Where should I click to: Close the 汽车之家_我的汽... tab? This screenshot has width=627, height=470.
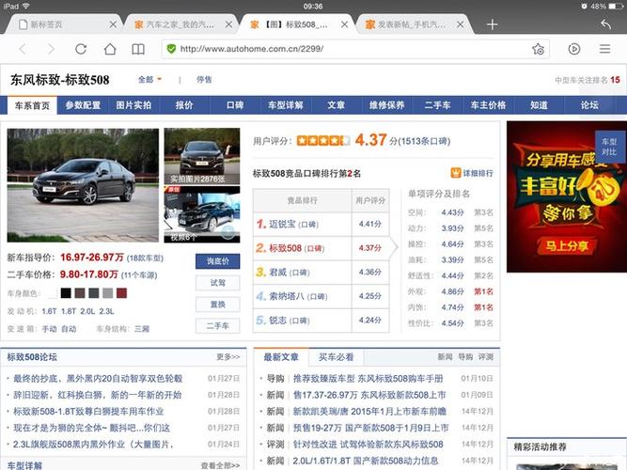[228, 24]
